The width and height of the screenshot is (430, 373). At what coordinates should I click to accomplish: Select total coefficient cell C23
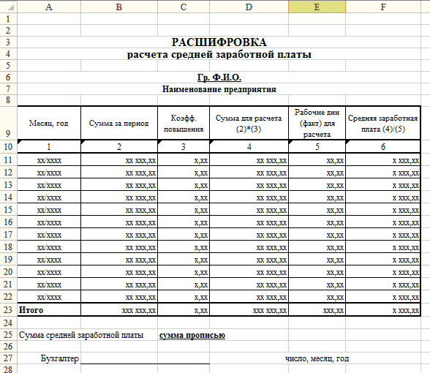click(184, 310)
